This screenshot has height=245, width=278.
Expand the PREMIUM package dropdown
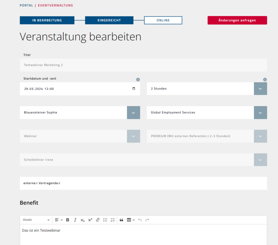(260, 136)
